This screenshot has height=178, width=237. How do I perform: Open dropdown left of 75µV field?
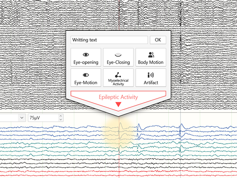tap(22, 118)
